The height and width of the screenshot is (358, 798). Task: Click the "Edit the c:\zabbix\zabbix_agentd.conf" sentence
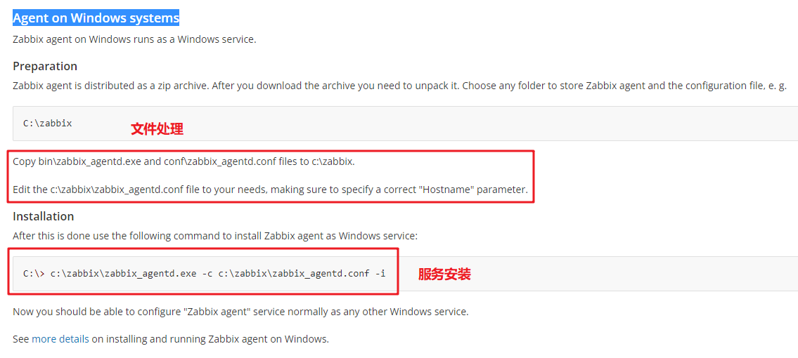click(270, 190)
